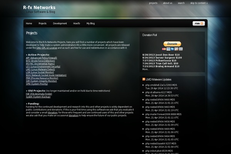Click donation entry 'Prihantoosa $10'
Screen dimensions: 231x154
pyautogui.click(x=159, y=60)
